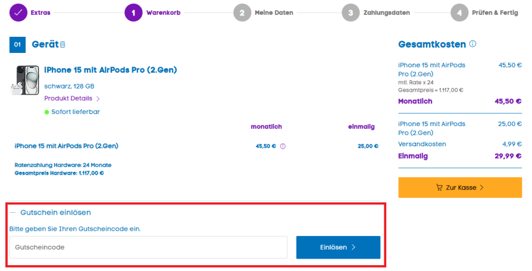This screenshot has height=271, width=532.
Task: Show info icon next to 45,50 € monthly price
Action: pos(283,146)
